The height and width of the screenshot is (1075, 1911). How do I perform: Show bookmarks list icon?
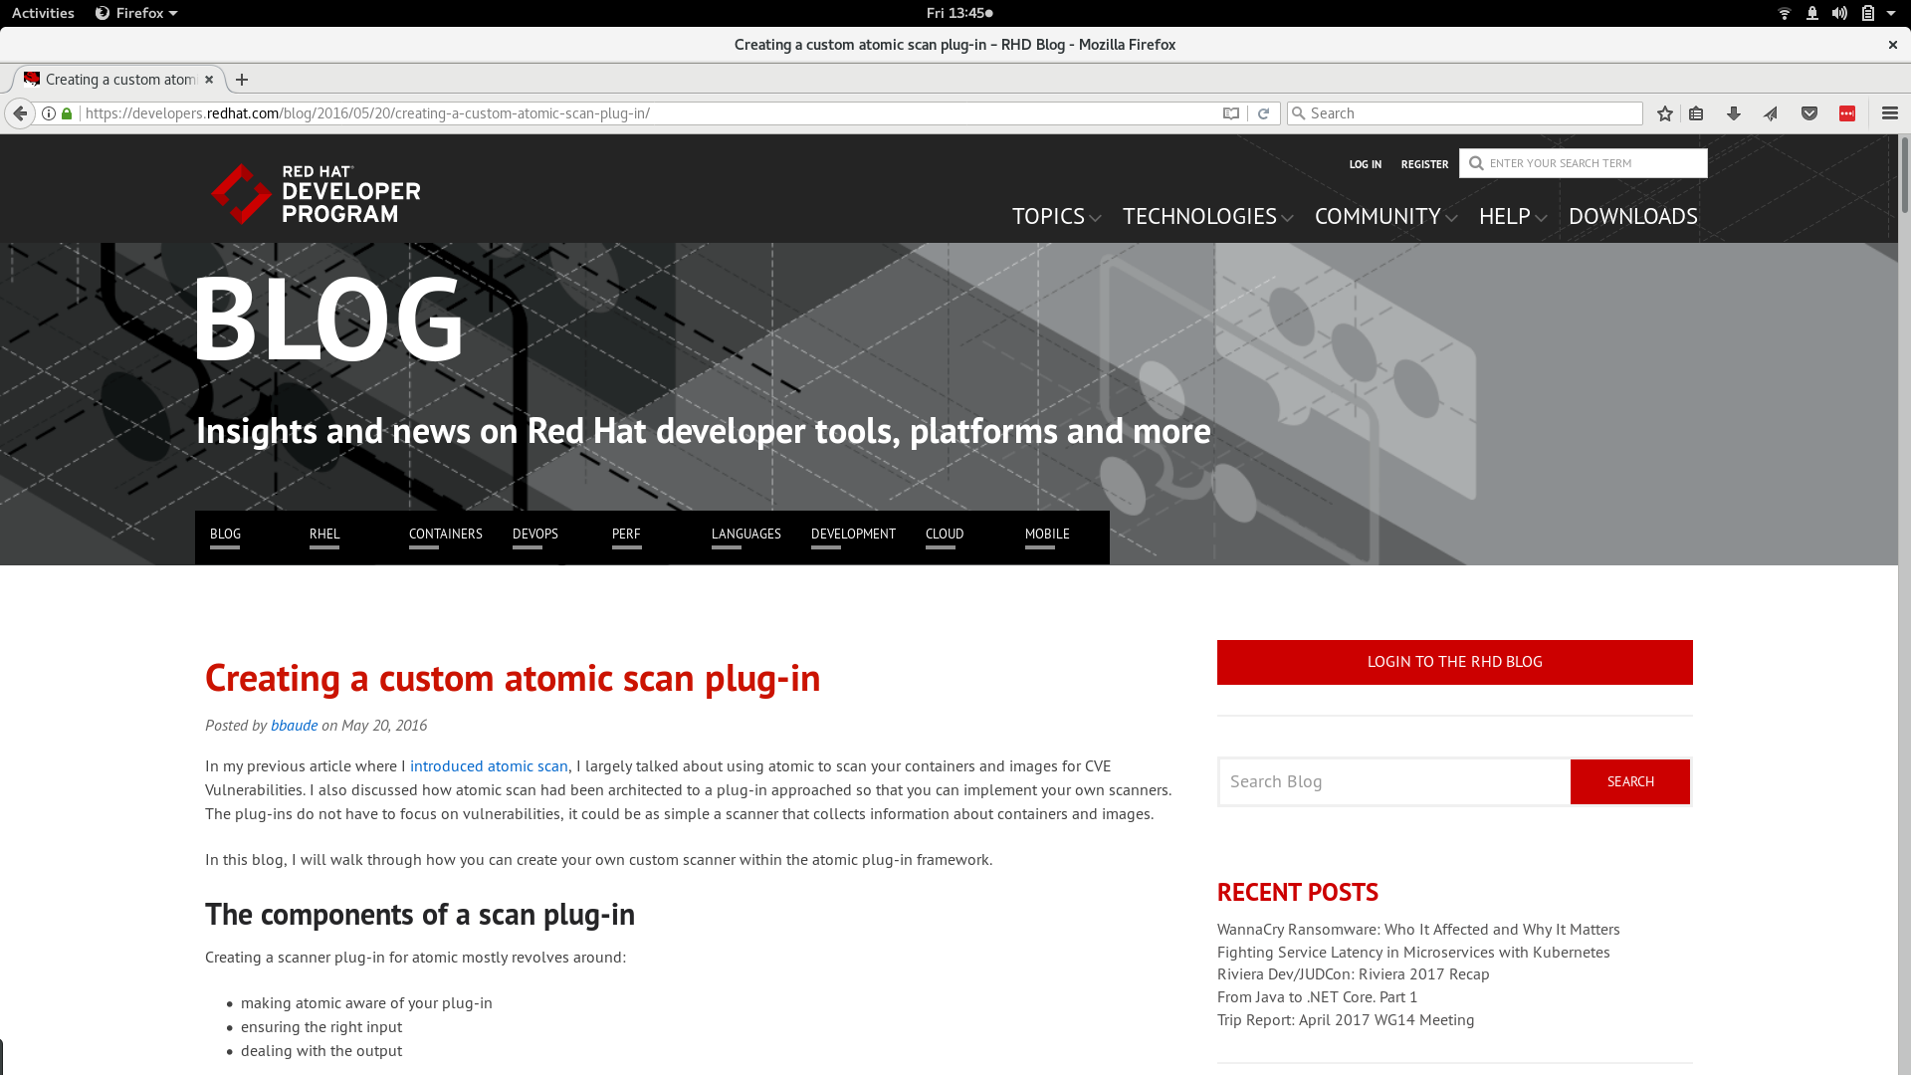point(1696,113)
